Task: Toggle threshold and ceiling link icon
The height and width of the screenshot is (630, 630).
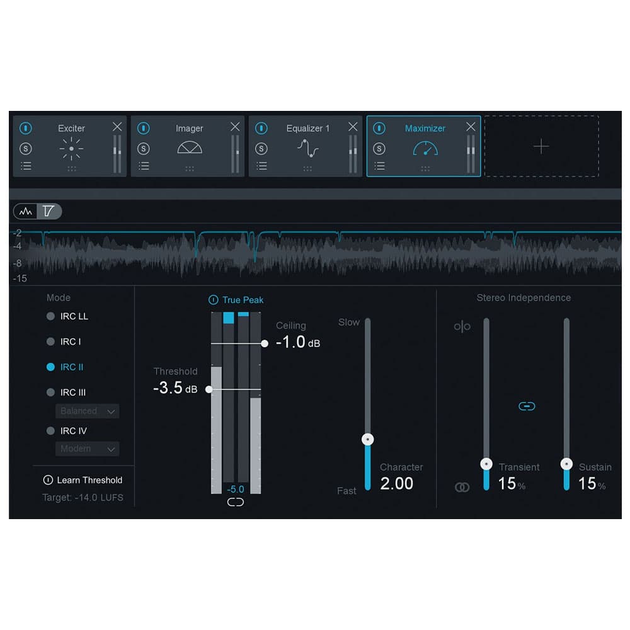Action: click(x=236, y=502)
